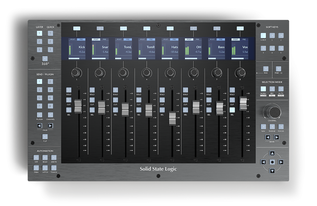Click the NORM / CLEAR selection mode button
This screenshot has height=206, width=317.
tap(263, 89)
